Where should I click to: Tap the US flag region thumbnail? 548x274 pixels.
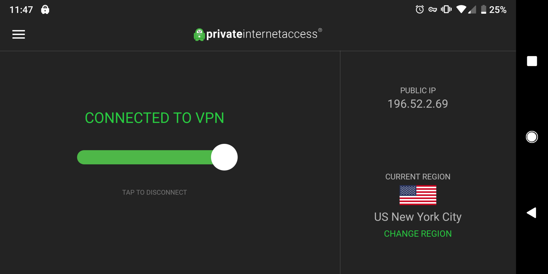pos(418,195)
